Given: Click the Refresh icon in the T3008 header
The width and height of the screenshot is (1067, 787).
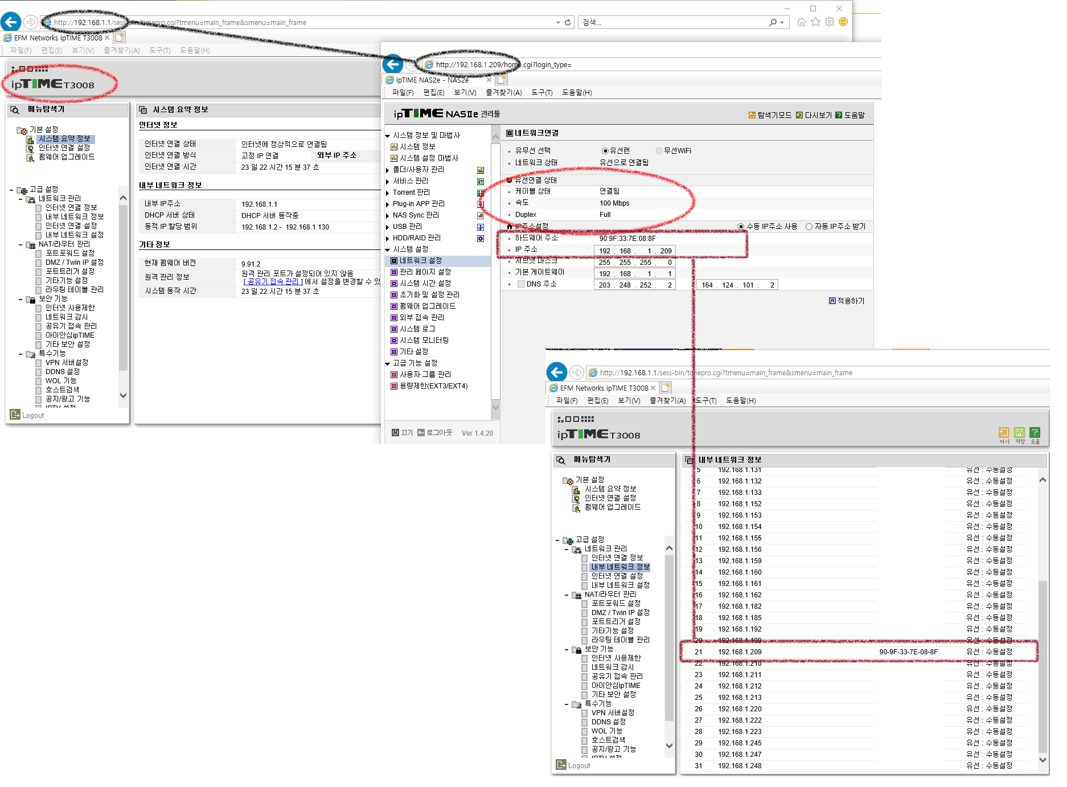Looking at the screenshot, I should tap(1004, 432).
